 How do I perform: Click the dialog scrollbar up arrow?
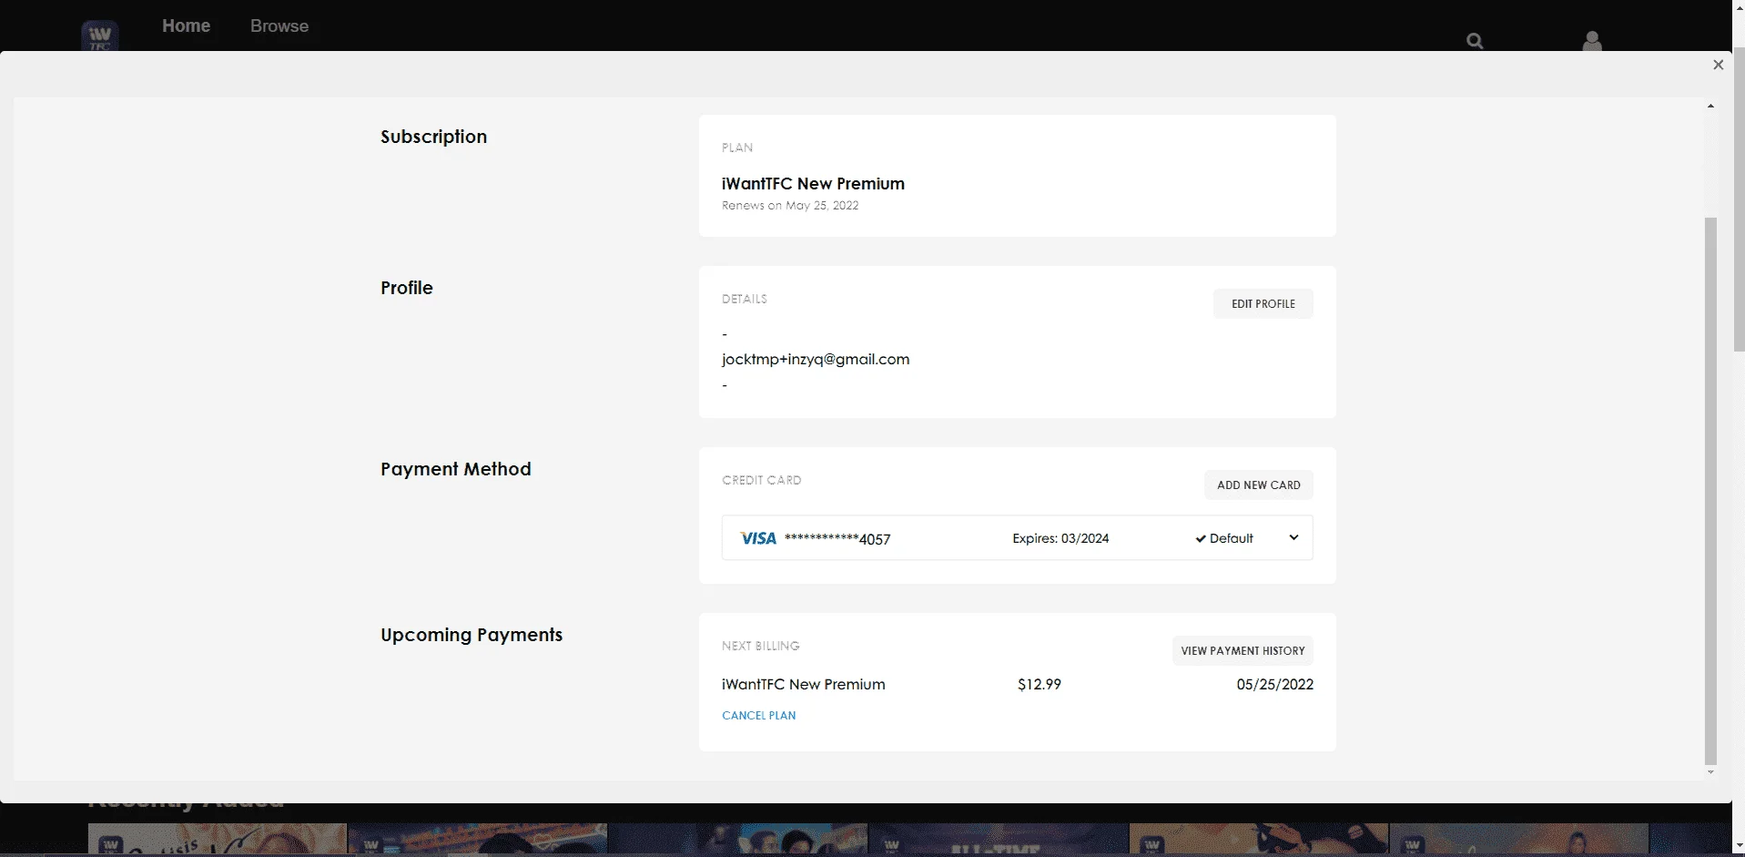1710,107
